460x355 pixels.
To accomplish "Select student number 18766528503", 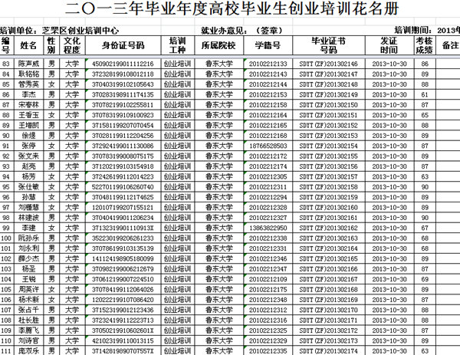I will 268,146.
